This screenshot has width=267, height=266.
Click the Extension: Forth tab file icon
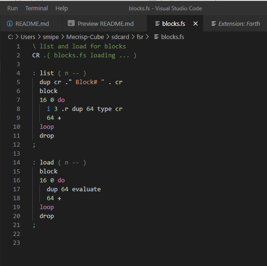tap(214, 23)
